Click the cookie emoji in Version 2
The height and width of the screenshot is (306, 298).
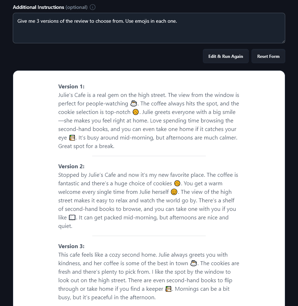177,183
